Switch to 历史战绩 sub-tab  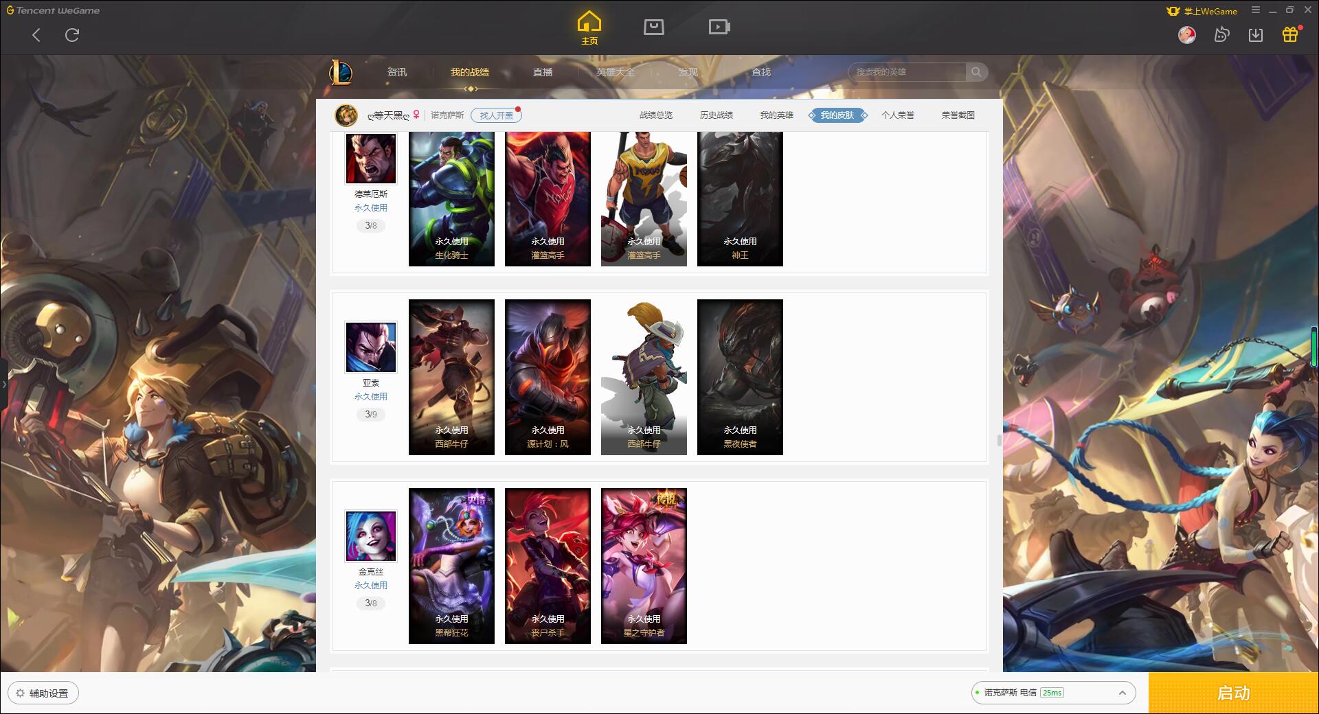coord(717,115)
